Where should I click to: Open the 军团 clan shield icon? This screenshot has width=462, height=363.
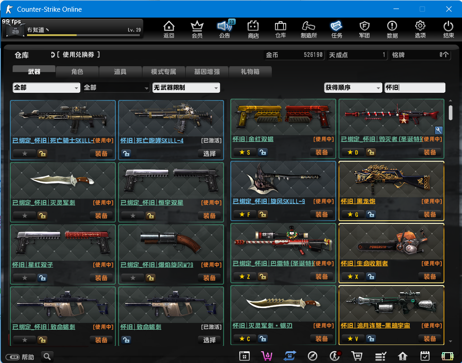(x=365, y=29)
